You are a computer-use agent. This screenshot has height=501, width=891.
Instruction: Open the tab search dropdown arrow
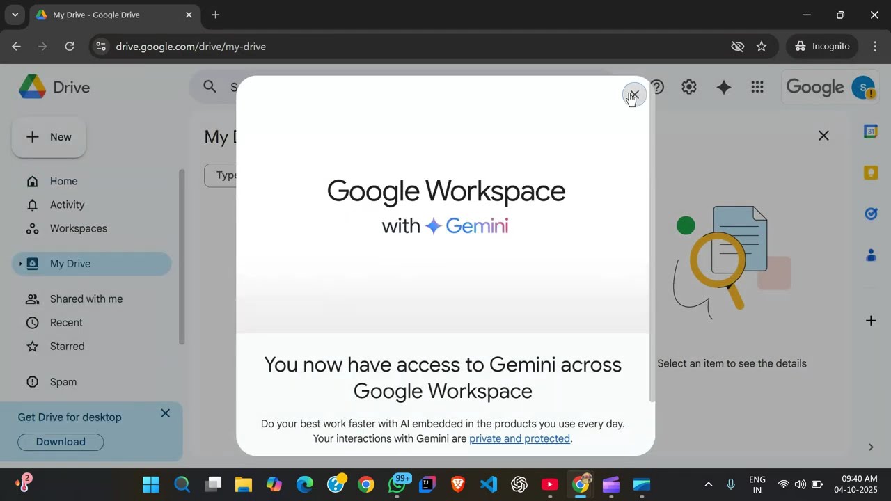15,15
